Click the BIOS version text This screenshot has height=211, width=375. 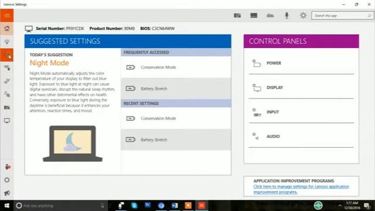pos(158,29)
